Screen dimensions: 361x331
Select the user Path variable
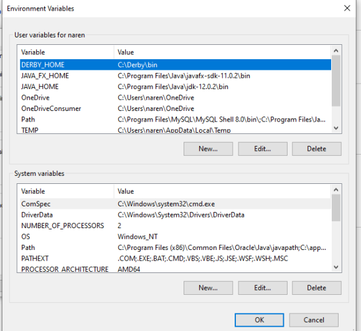[176, 120]
